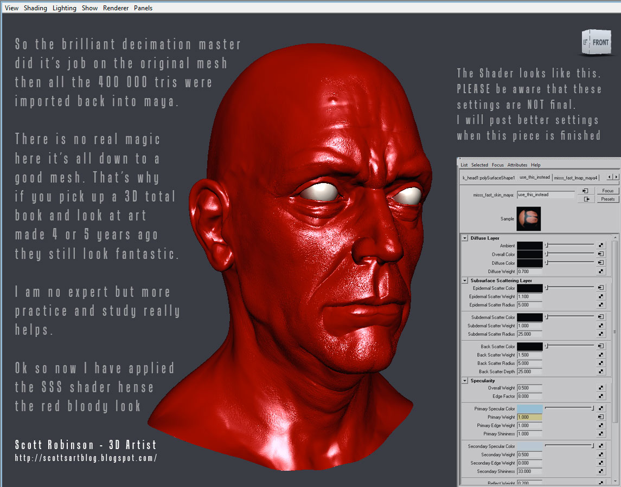Screen dimensions: 621x487
Task: Open the Diffuse Color swatch
Action: coord(529,263)
